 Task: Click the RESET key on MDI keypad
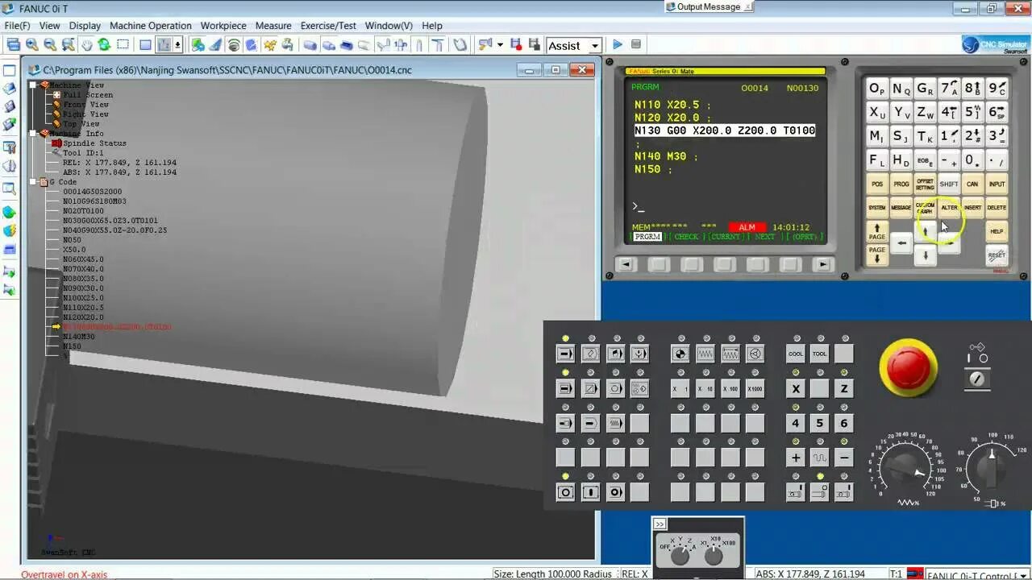997,255
